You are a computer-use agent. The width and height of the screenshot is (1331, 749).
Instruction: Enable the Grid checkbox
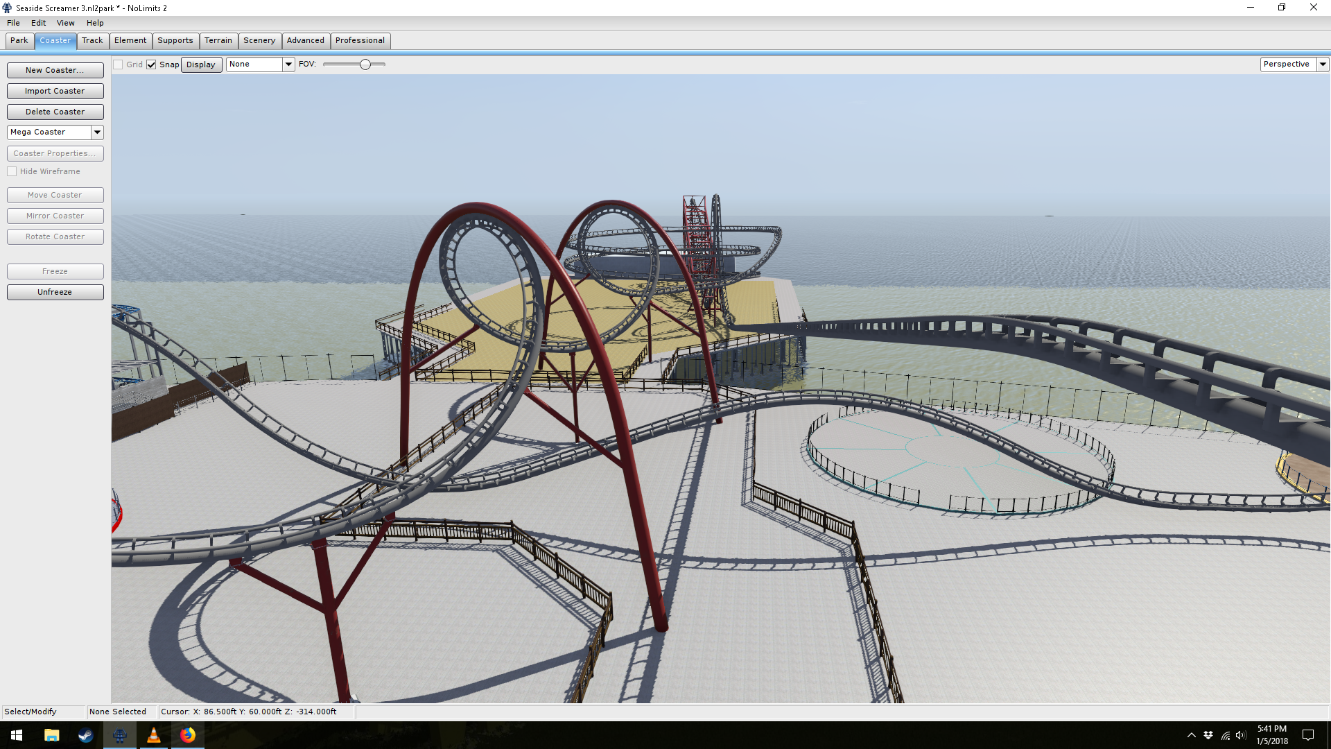tap(119, 64)
